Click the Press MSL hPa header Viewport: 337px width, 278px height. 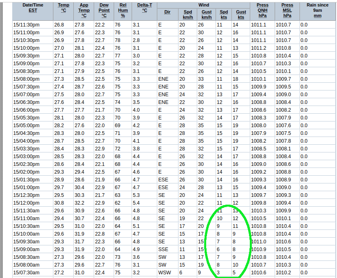coord(287,10)
